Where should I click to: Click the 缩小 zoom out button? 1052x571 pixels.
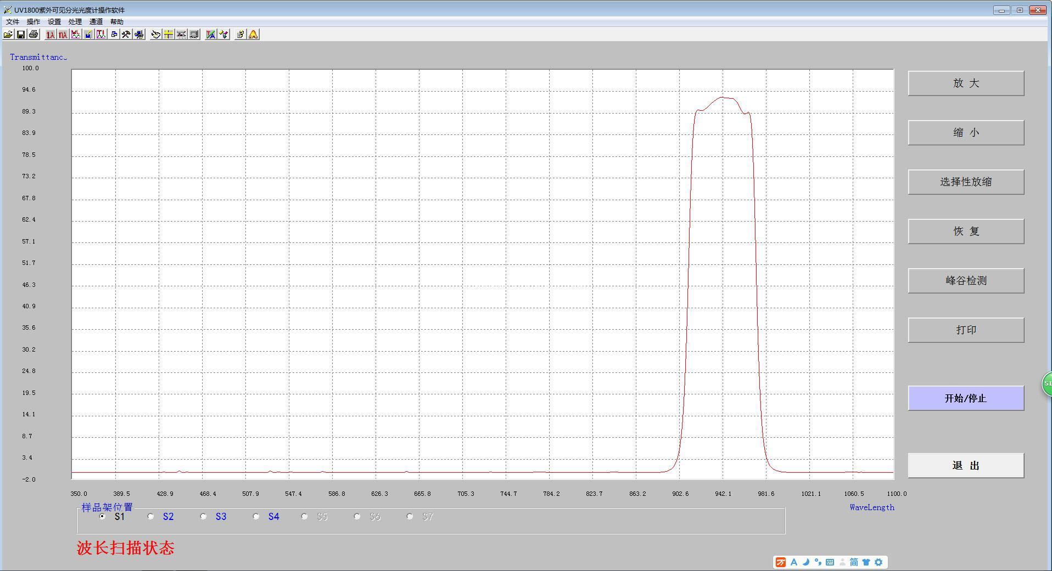(x=966, y=133)
